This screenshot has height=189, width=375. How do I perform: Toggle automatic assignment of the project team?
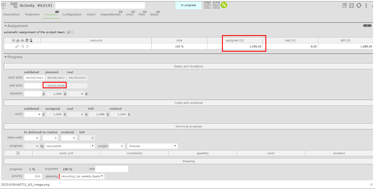[70, 32]
